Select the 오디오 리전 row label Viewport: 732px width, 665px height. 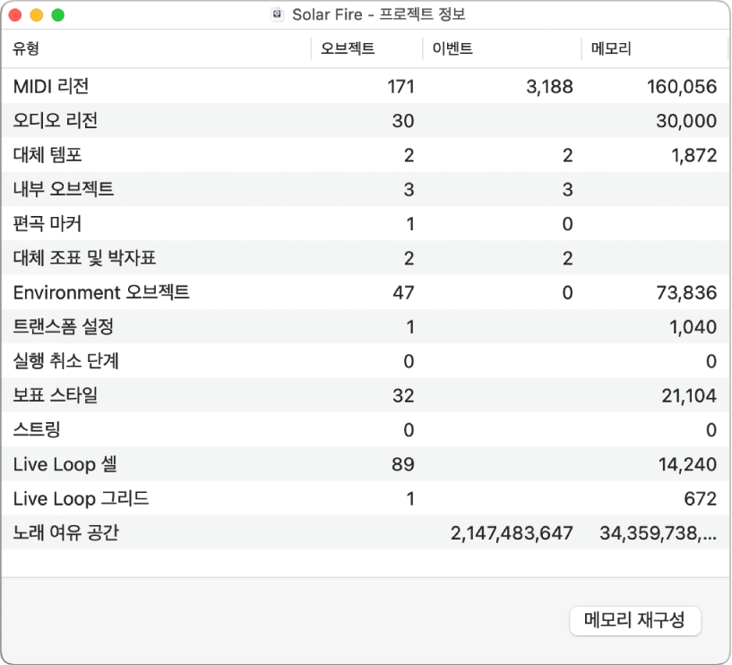click(55, 120)
